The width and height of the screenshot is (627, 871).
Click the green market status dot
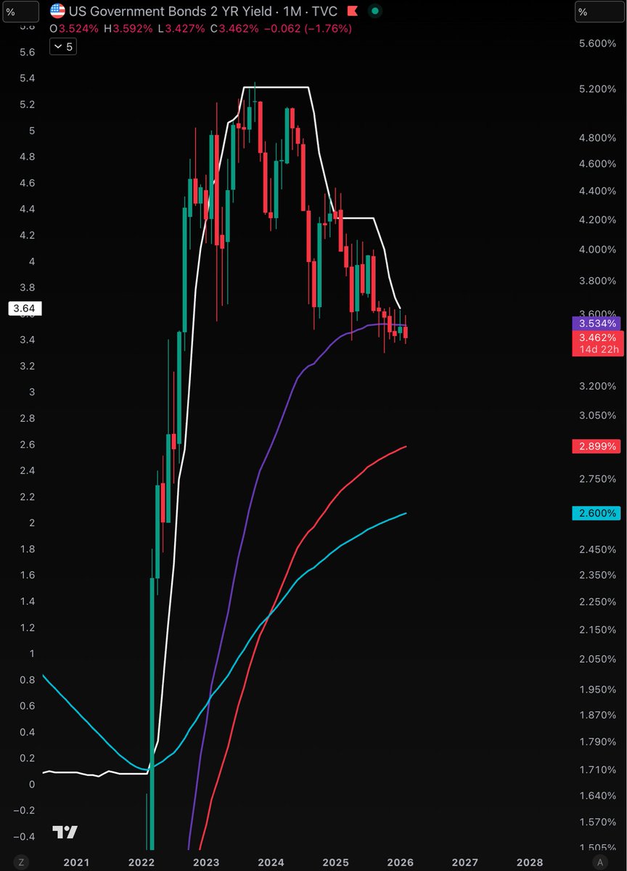374,12
